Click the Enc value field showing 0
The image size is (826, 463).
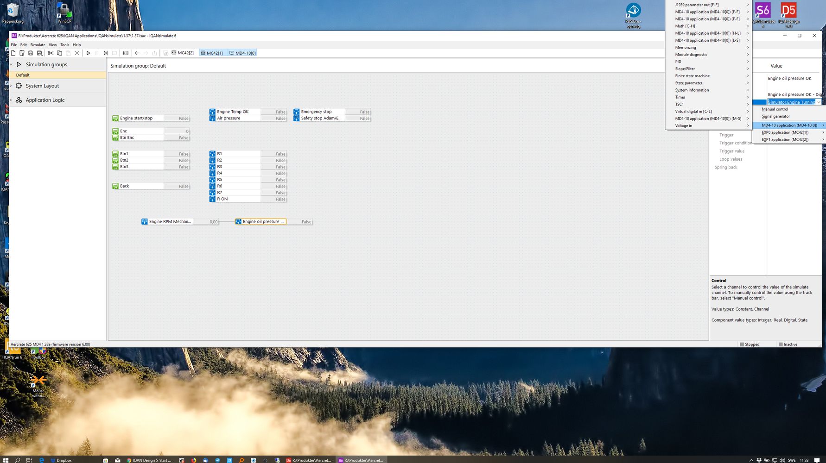177,131
